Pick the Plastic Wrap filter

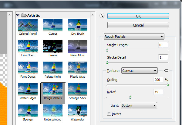(78, 68)
